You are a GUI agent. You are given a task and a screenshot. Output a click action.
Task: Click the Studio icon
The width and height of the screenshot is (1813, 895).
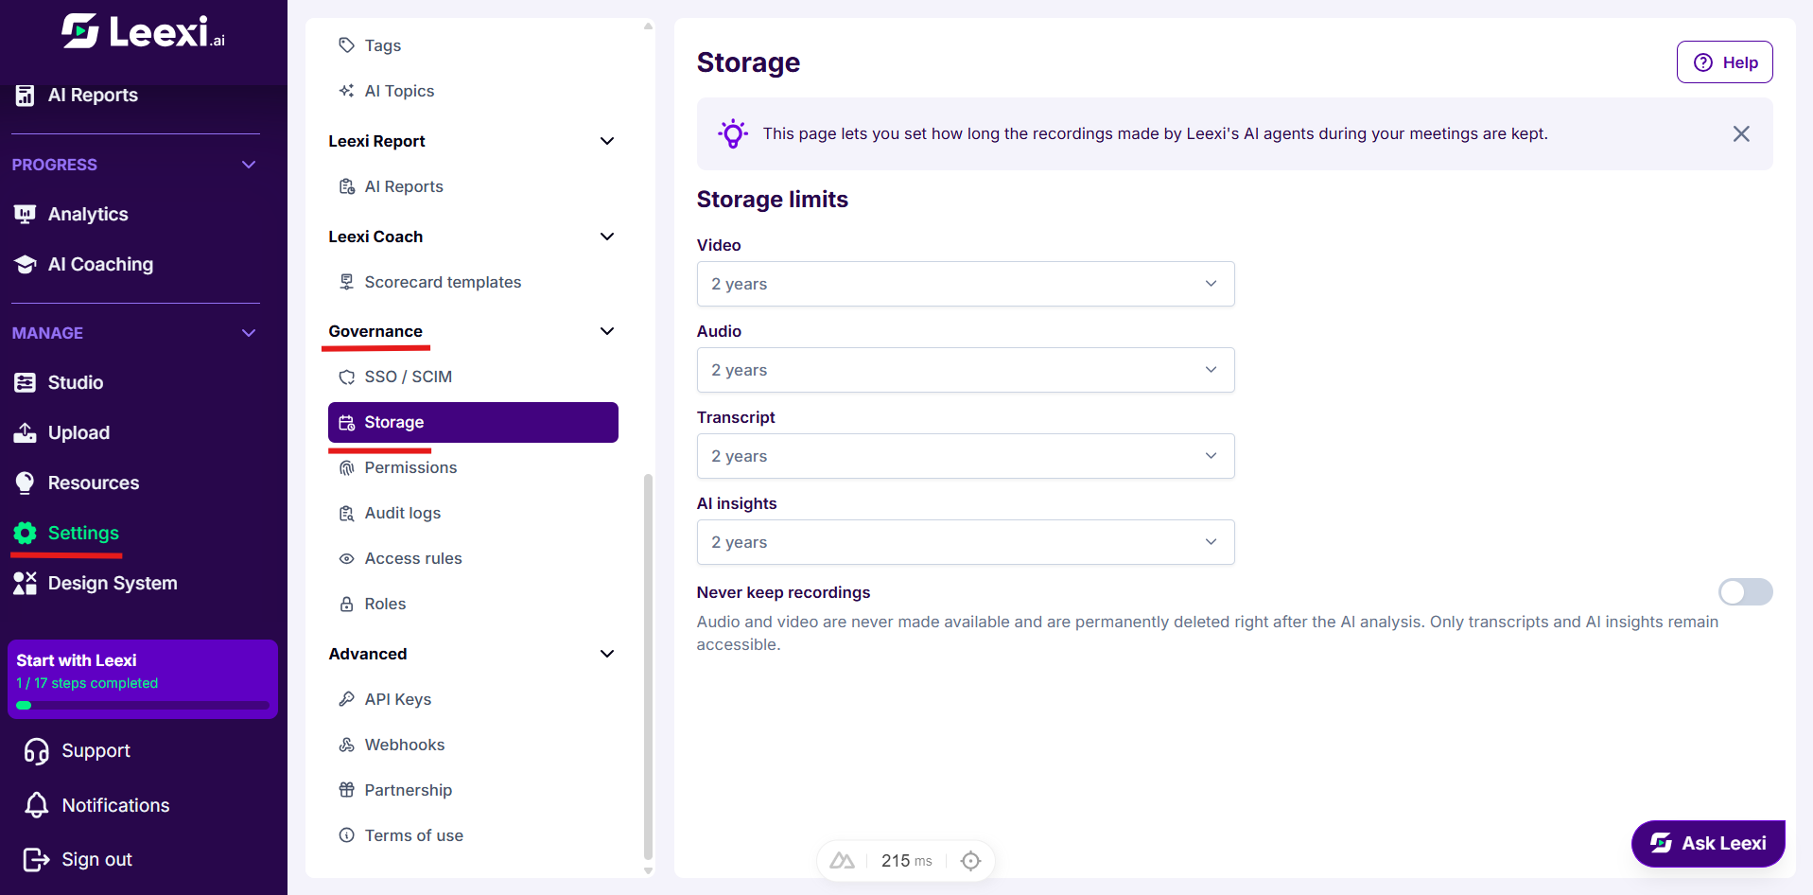pos(26,382)
